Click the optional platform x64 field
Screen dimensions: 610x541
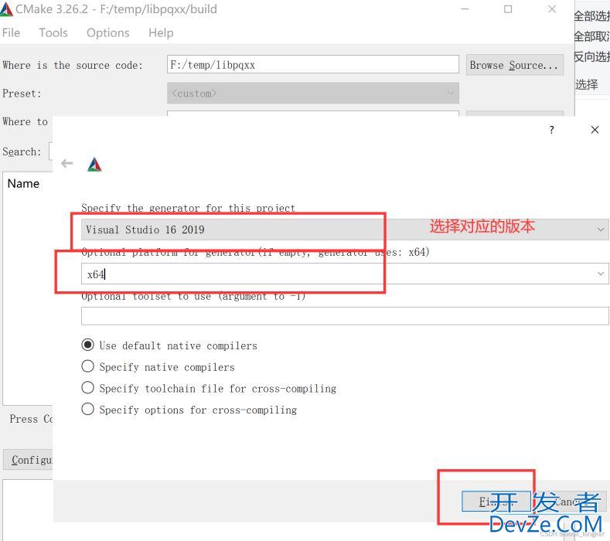click(x=345, y=274)
